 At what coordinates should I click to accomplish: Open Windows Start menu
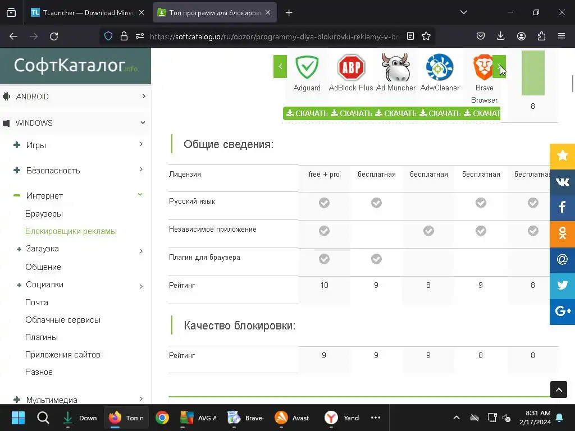pos(18,418)
